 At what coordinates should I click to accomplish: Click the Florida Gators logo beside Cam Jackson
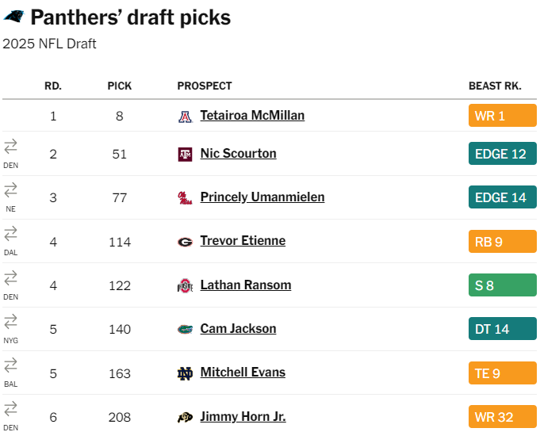(x=185, y=330)
